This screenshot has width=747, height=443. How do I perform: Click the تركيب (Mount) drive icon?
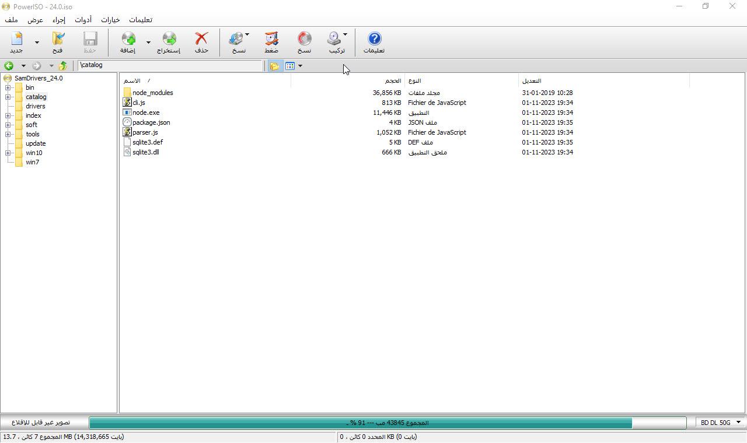334,39
